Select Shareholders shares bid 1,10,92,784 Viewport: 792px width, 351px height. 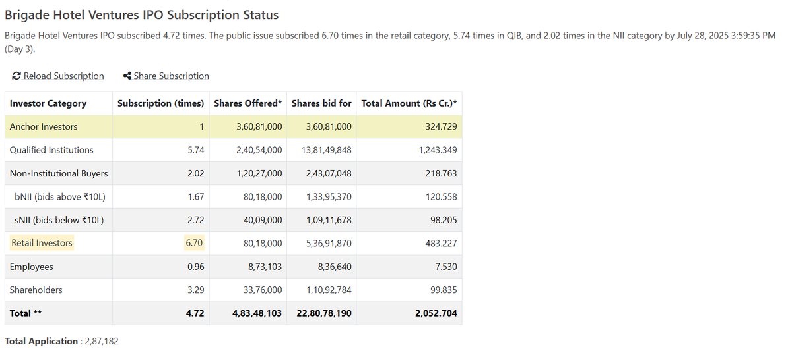point(329,290)
